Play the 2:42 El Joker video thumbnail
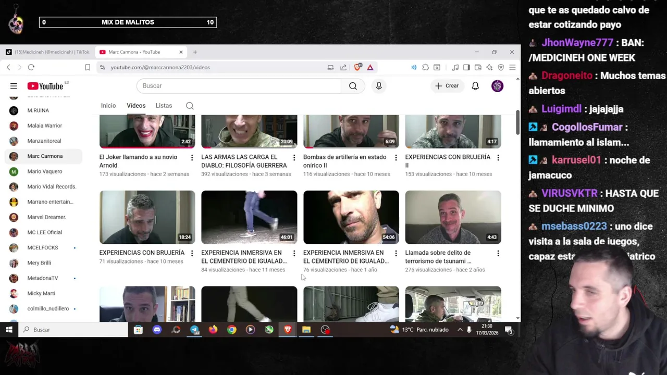The width and height of the screenshot is (667, 375). (147, 131)
